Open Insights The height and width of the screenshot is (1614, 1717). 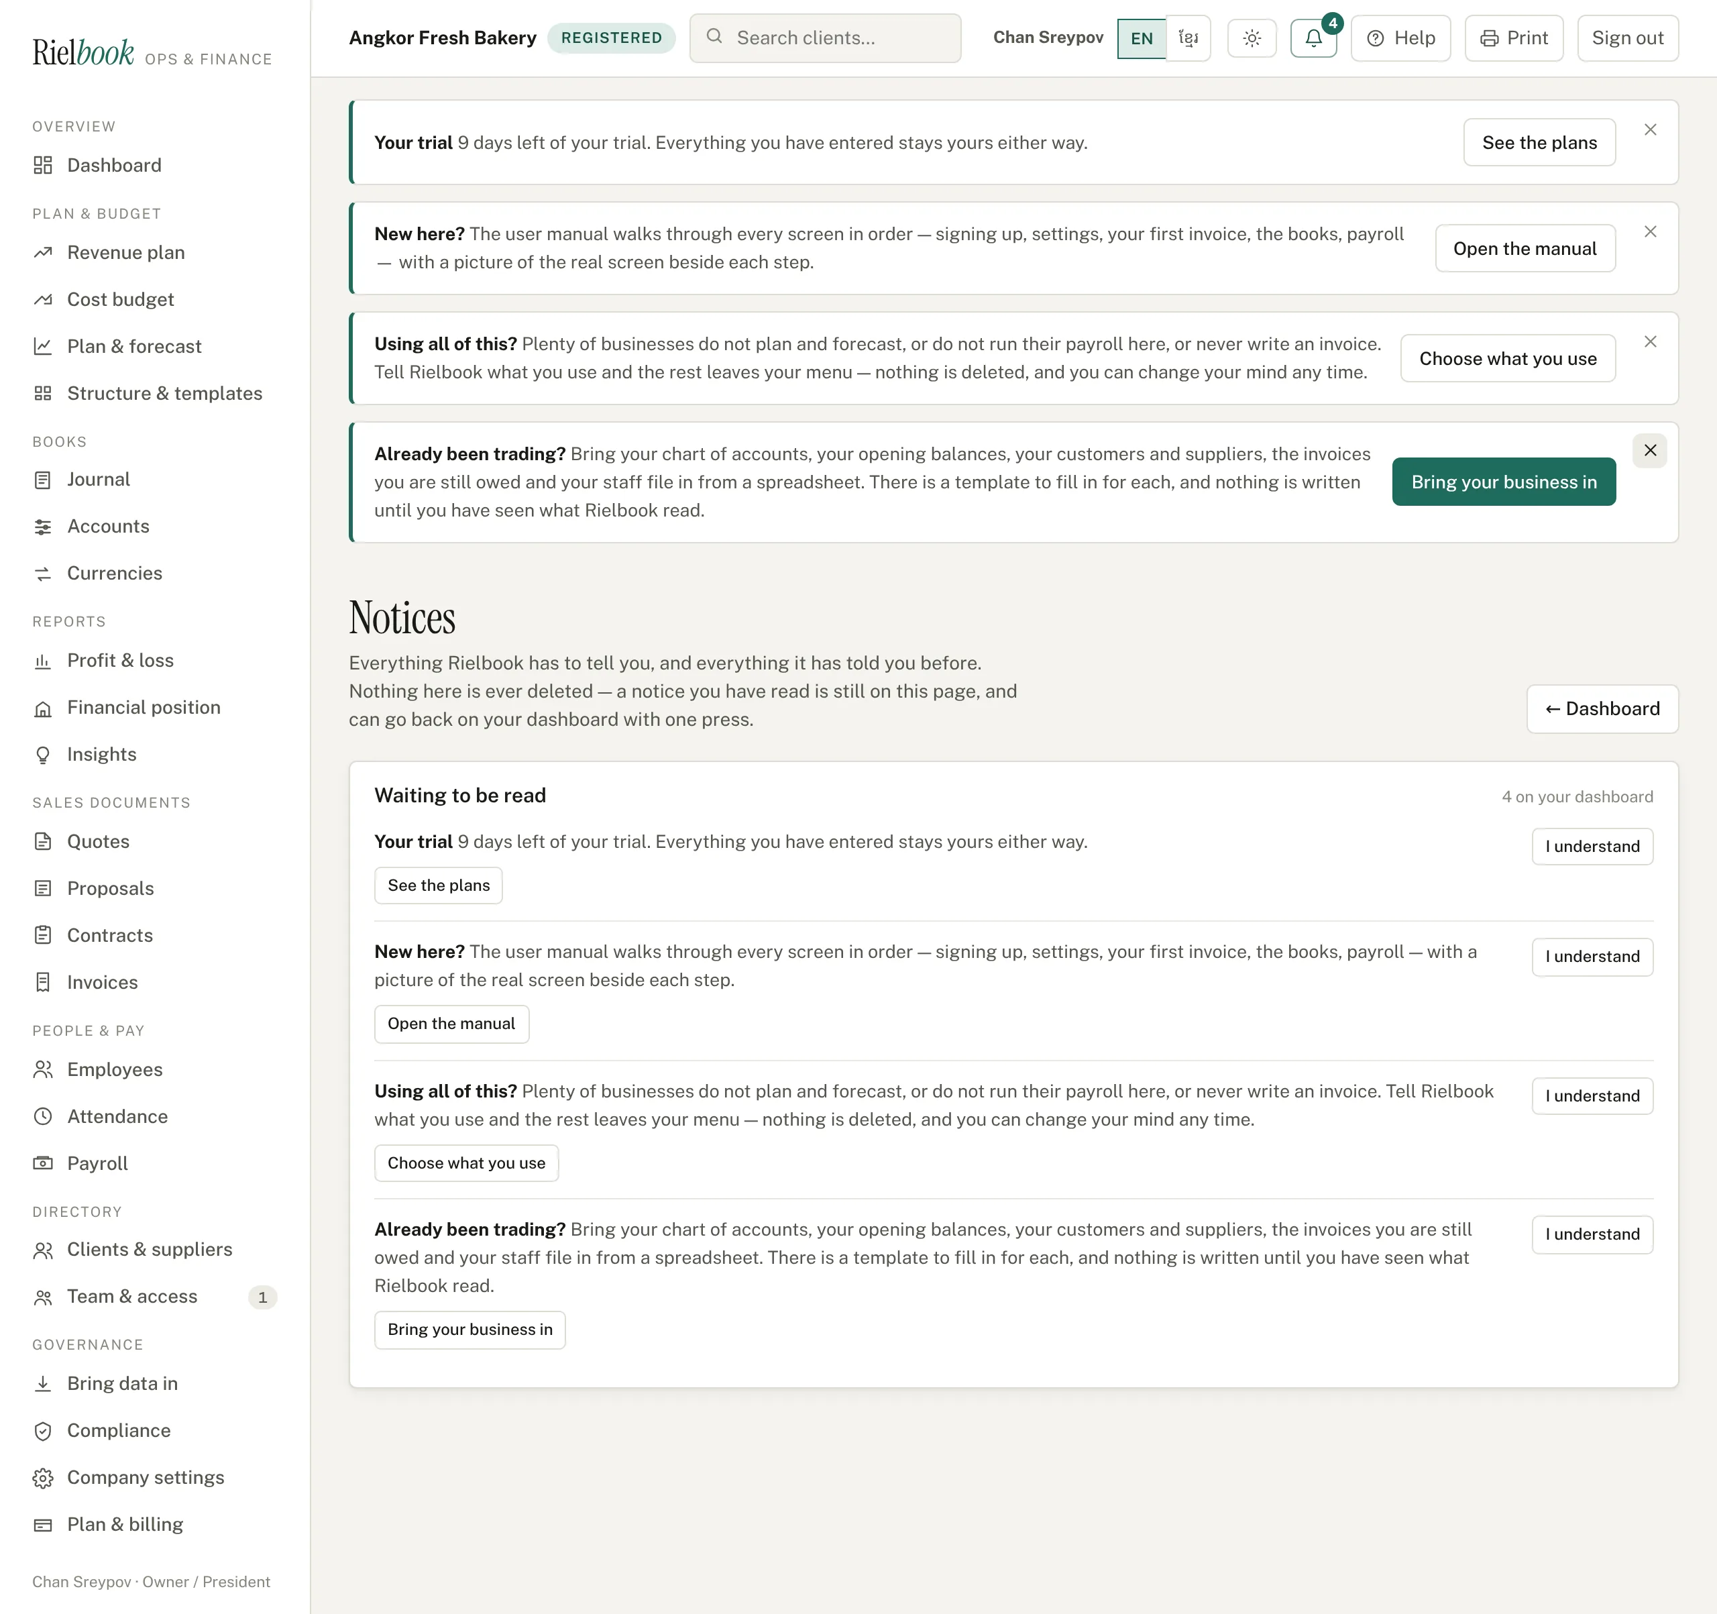click(155, 754)
